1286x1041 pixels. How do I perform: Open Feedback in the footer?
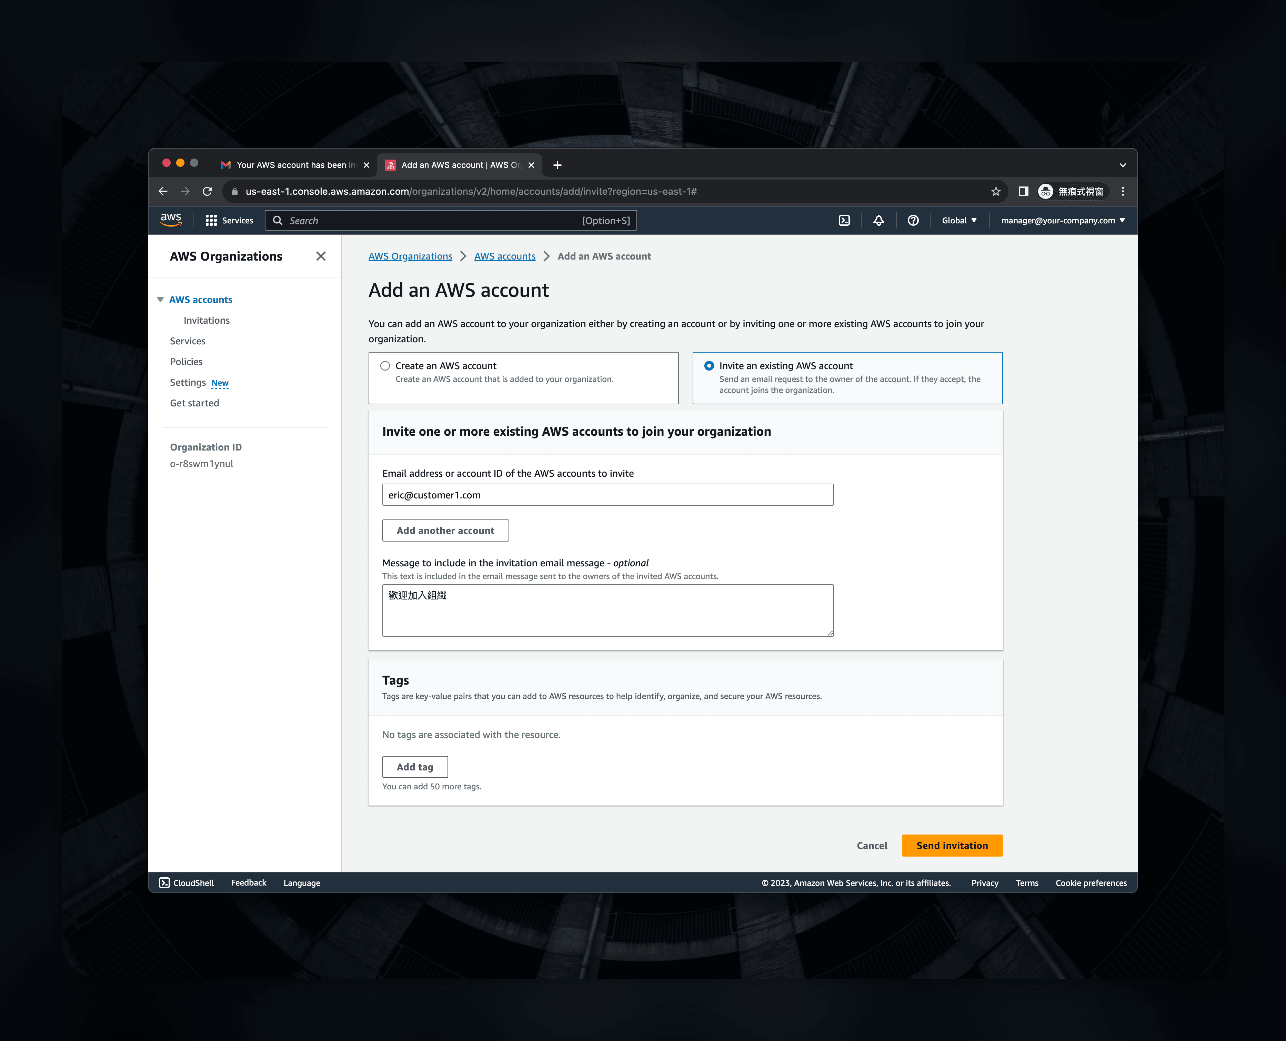coord(248,883)
